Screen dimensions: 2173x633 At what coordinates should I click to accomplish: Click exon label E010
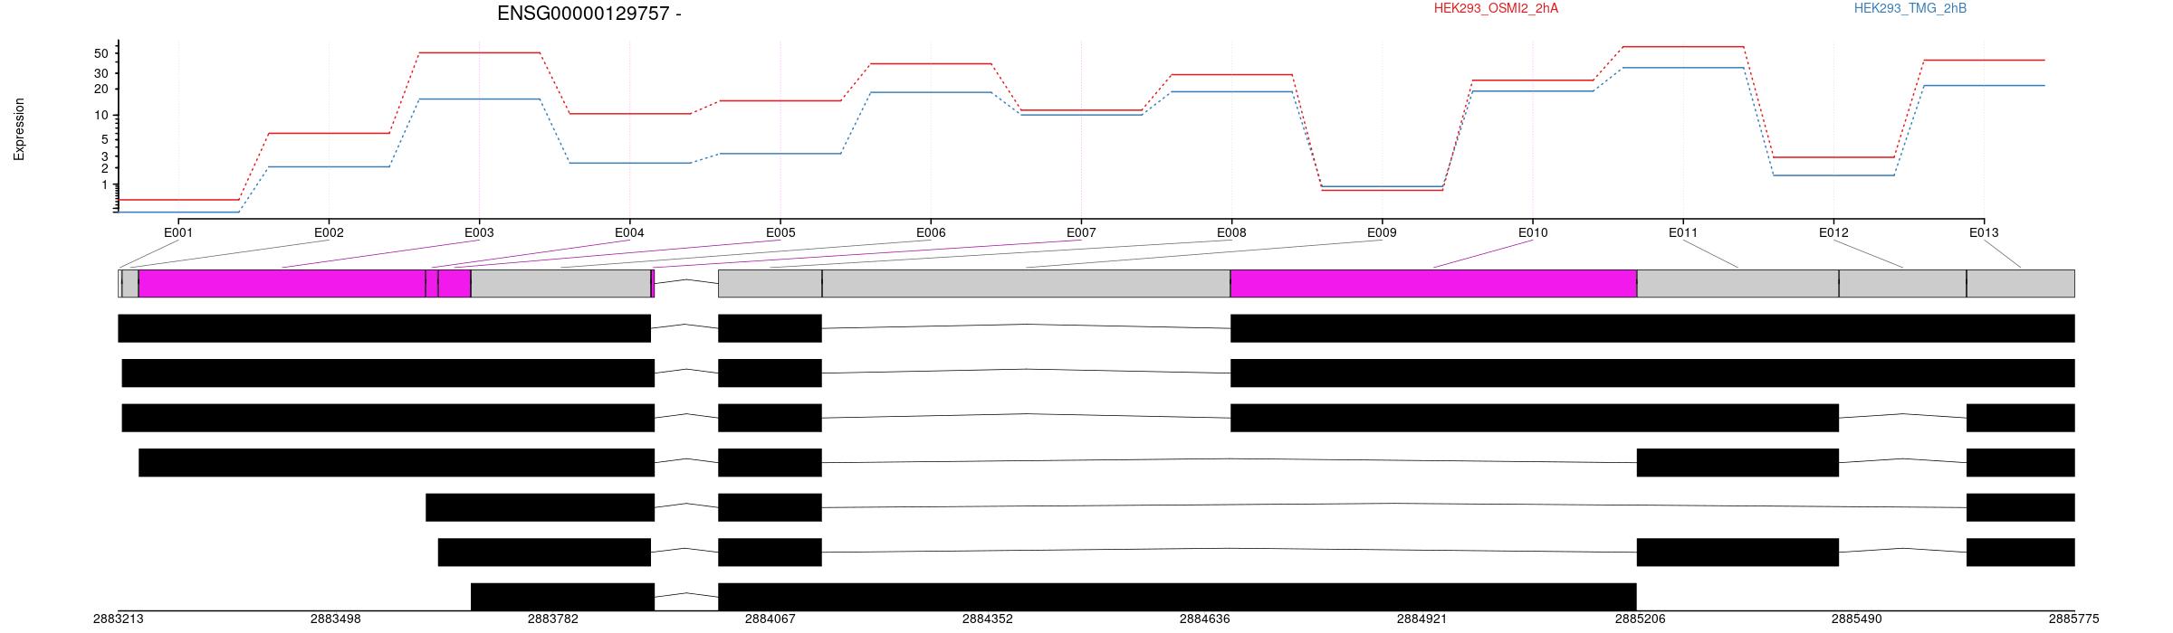[x=1533, y=232]
